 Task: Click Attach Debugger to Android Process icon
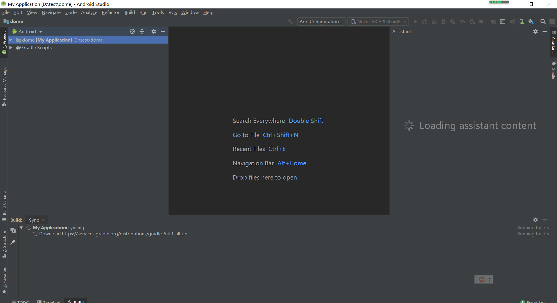pos(472,21)
